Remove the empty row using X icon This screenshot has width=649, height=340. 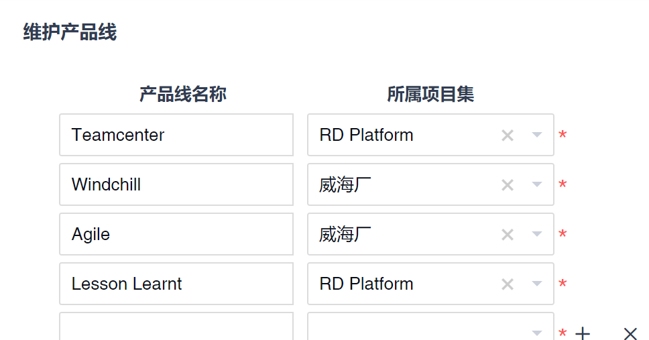coord(630,333)
